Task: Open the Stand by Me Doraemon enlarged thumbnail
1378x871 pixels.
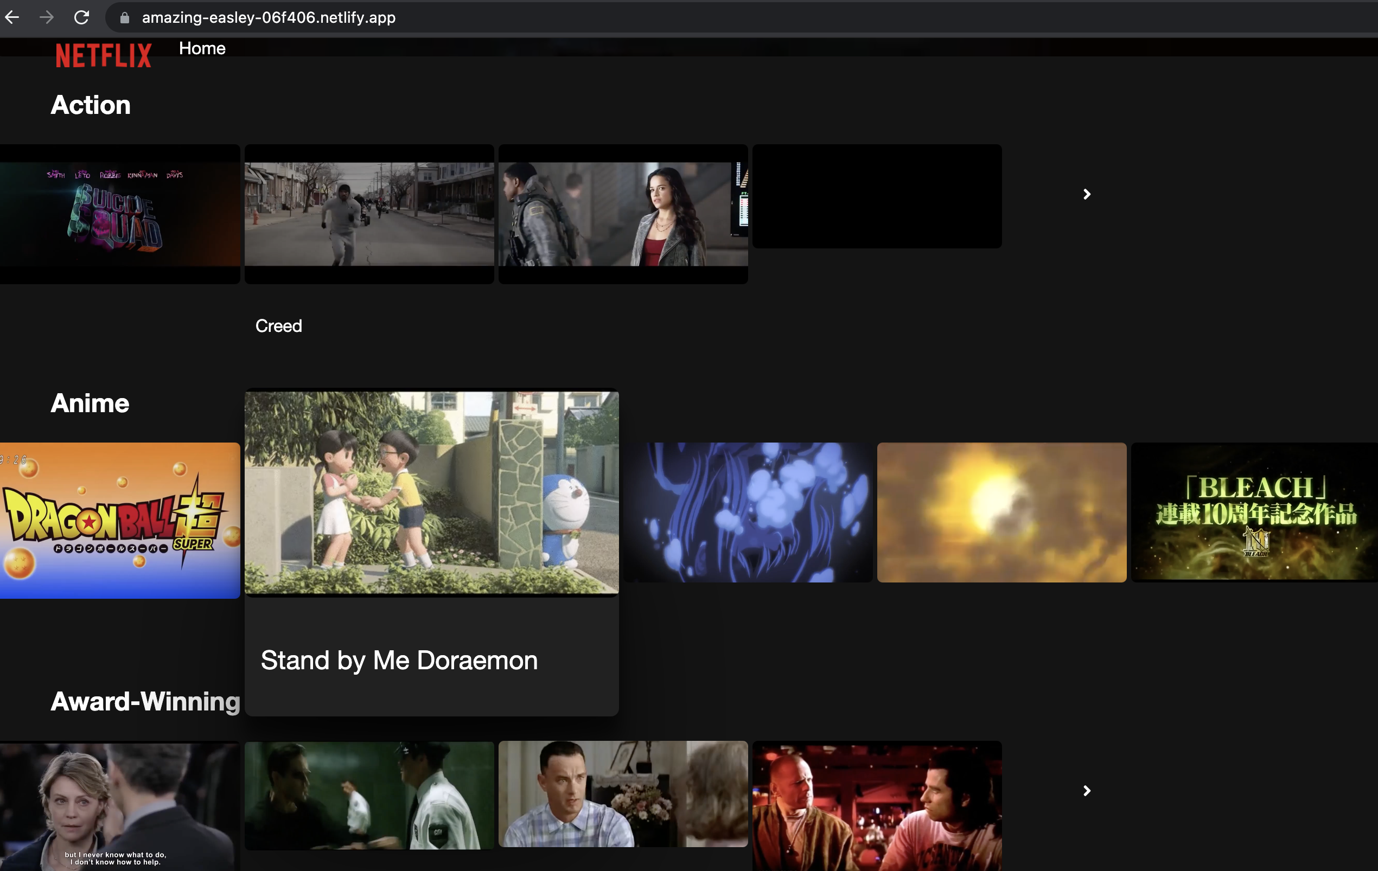Action: (431, 492)
